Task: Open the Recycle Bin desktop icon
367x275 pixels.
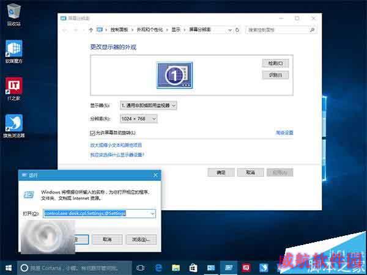Action: tap(14, 14)
